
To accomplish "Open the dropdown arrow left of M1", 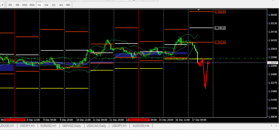I will [2, 5].
